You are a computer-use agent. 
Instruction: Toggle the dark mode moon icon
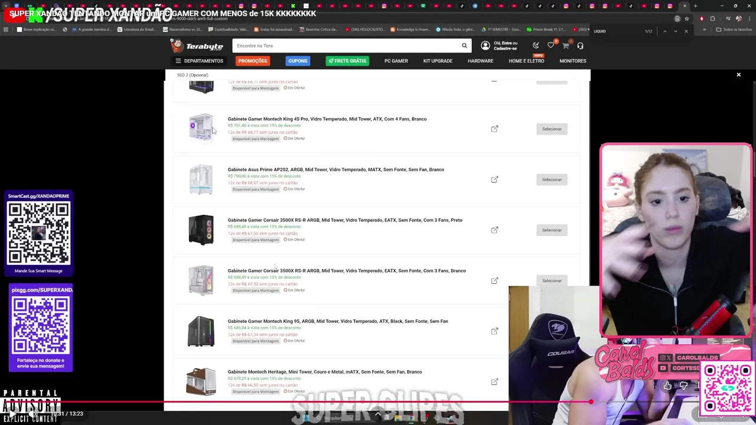(x=536, y=45)
